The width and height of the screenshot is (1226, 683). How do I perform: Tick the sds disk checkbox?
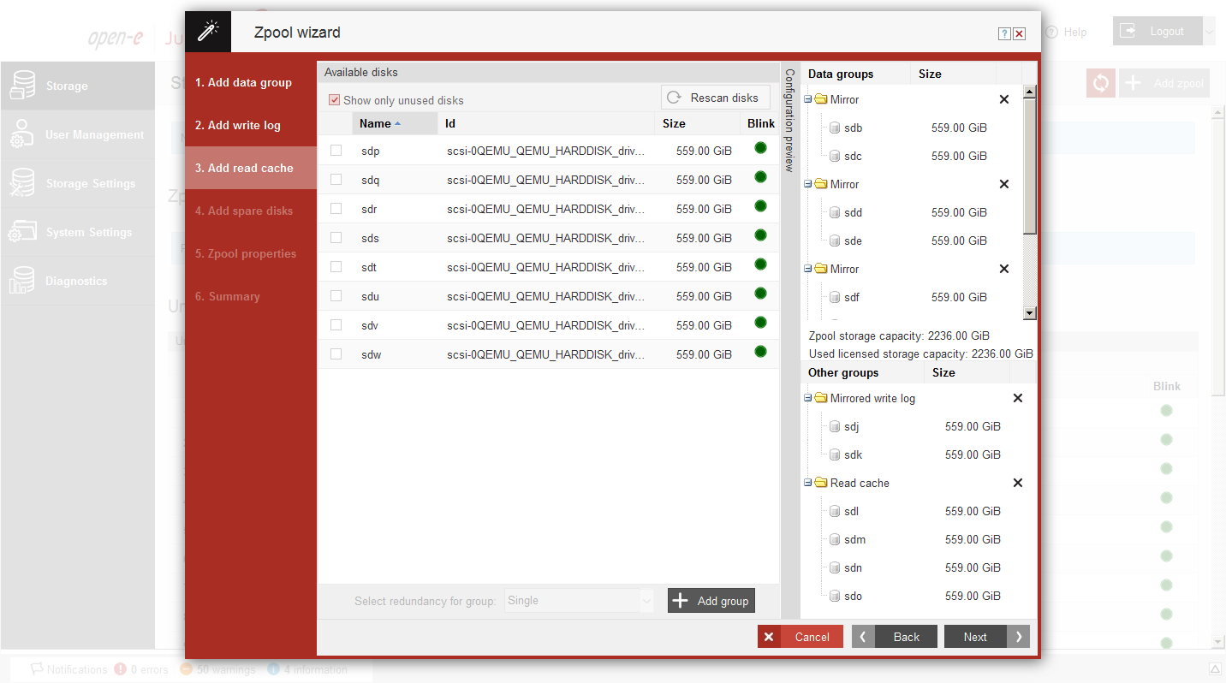[x=336, y=238]
